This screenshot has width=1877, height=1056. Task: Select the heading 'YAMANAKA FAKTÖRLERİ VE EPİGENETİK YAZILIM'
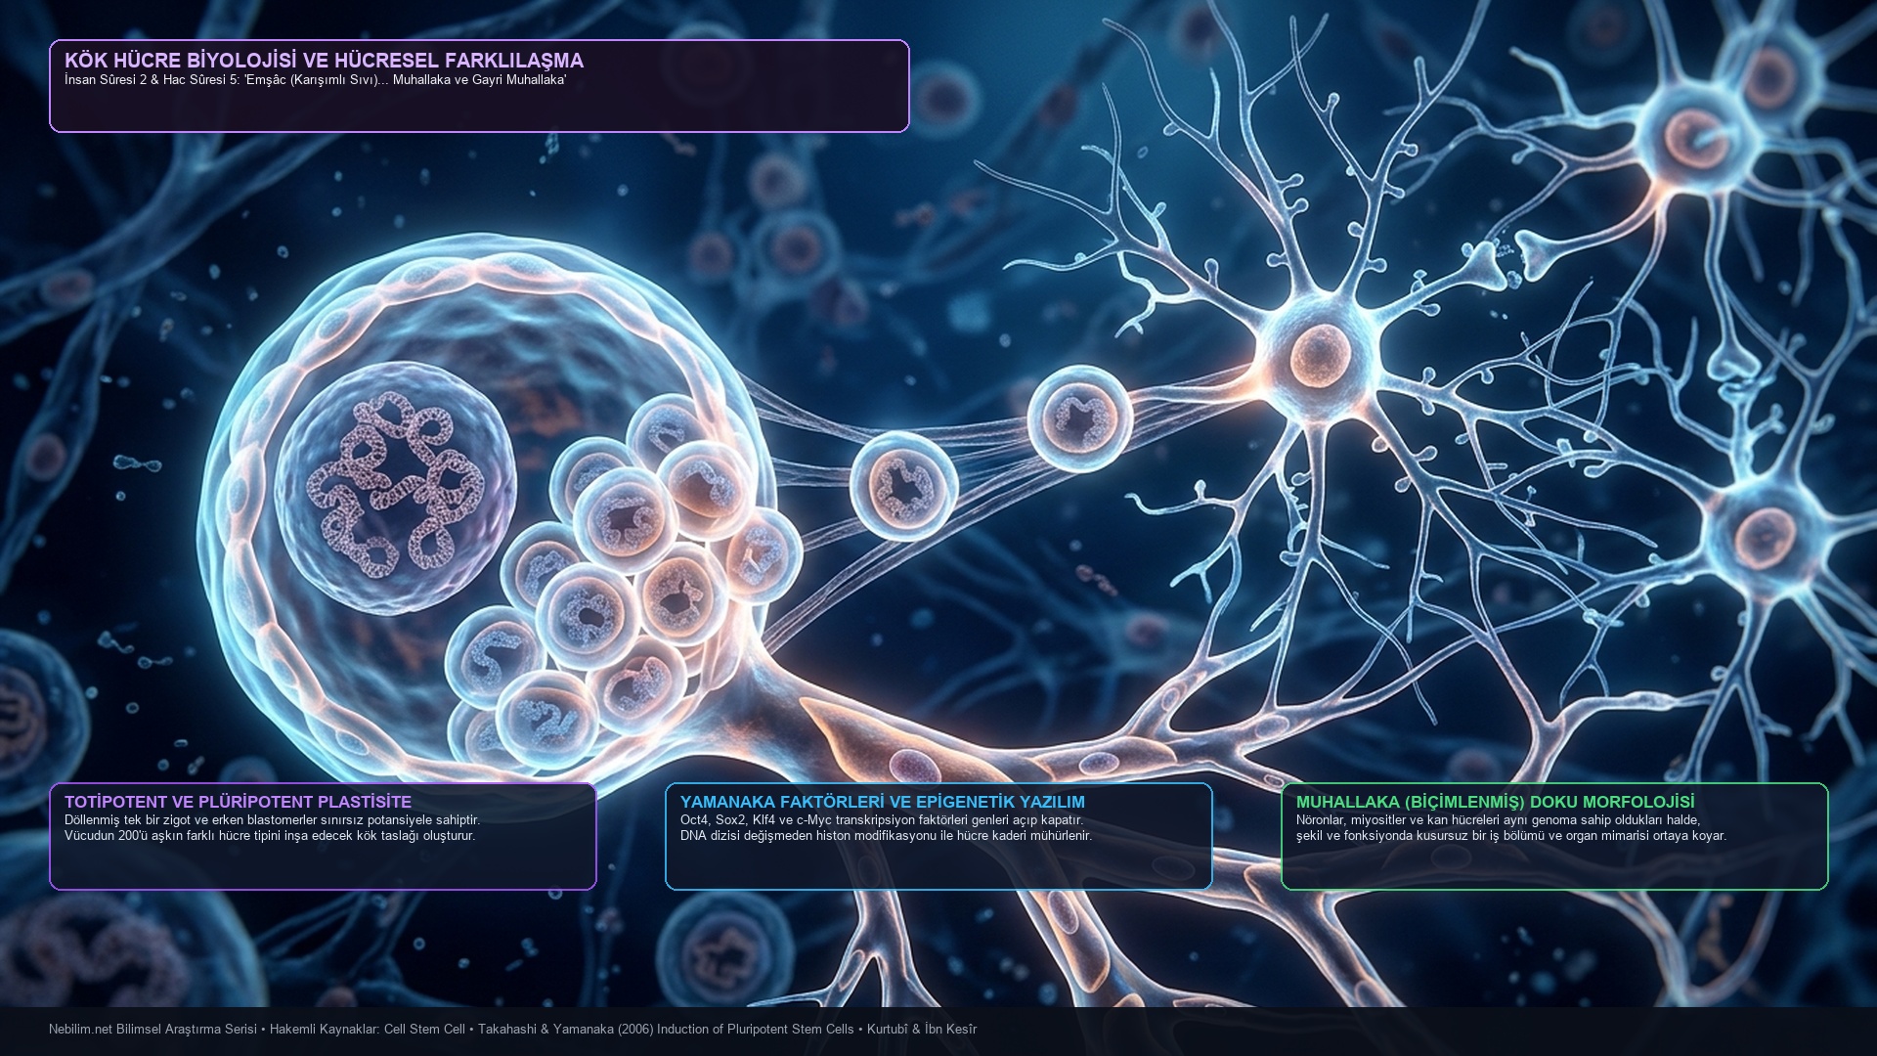pos(883,802)
